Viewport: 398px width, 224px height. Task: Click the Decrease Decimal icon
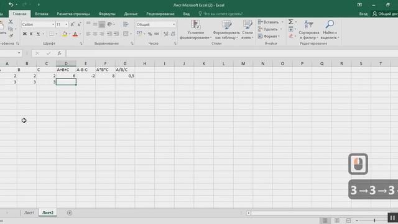point(173,34)
